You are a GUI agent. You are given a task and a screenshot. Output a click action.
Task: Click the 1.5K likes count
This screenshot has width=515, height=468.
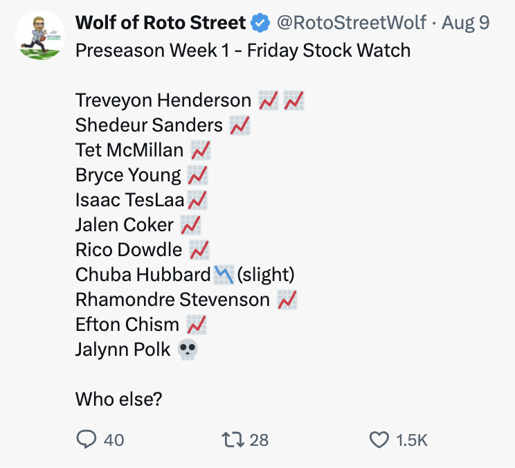click(412, 440)
